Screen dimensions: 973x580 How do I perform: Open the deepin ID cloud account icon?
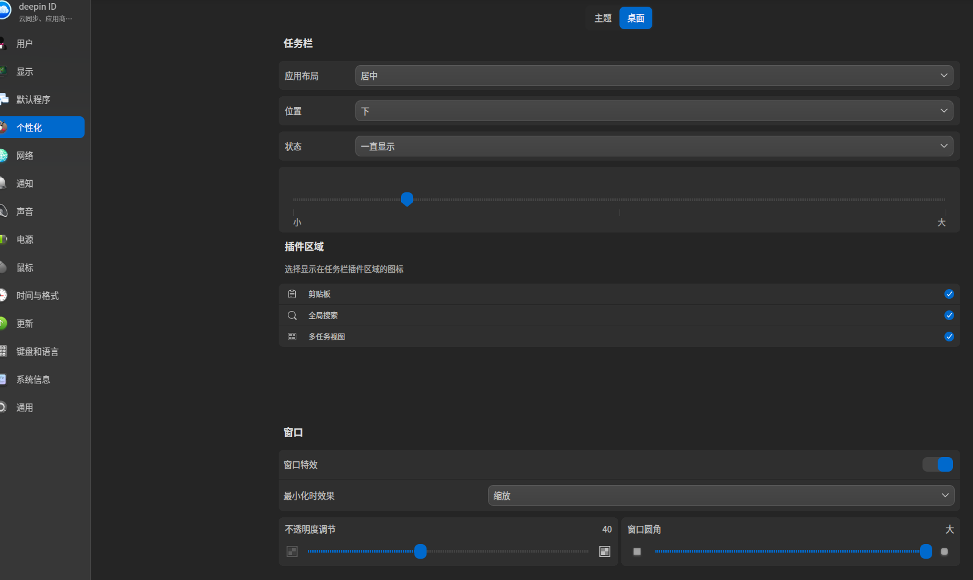4,10
